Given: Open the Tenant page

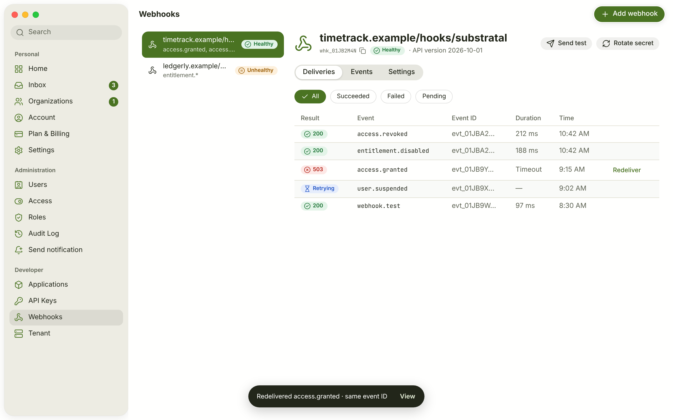Looking at the screenshot, I should point(66,333).
